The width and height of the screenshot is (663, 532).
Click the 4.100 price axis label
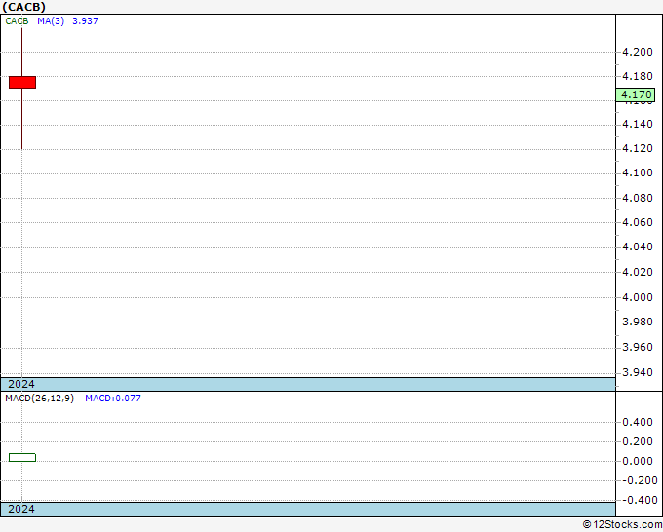[x=638, y=172]
